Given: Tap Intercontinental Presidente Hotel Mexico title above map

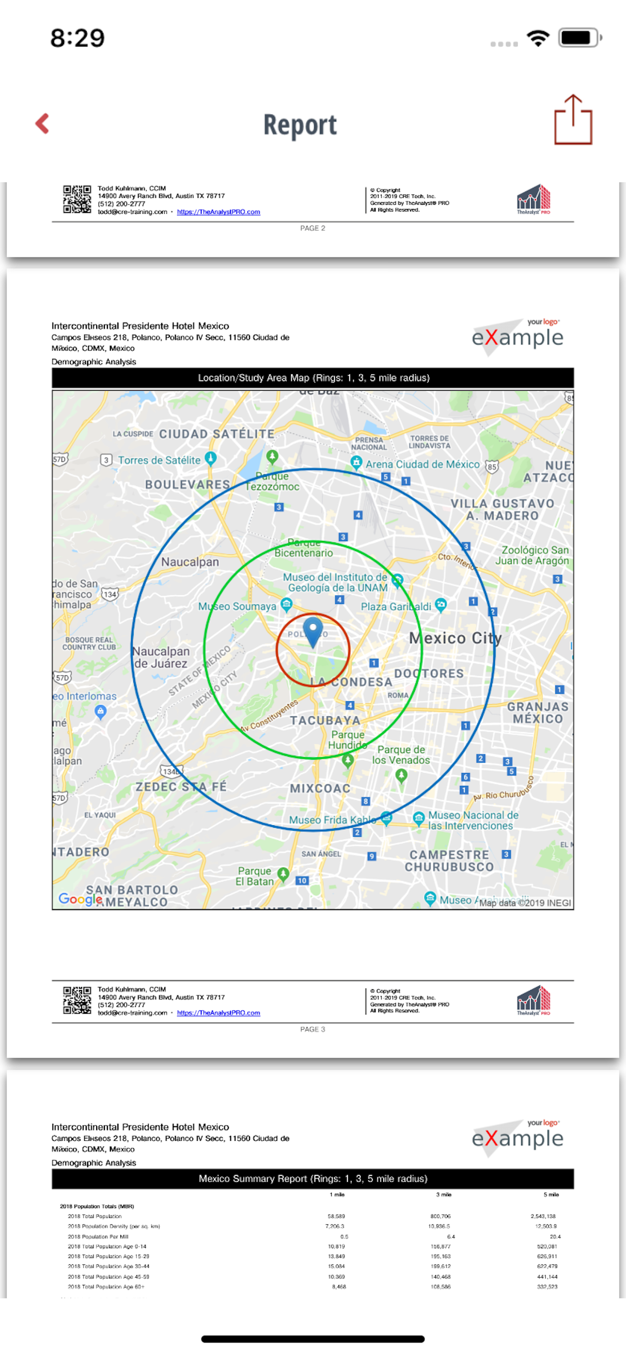Looking at the screenshot, I should pos(141,326).
